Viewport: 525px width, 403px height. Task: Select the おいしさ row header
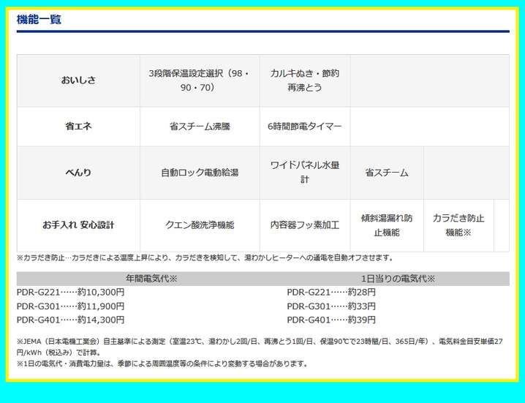coord(78,80)
